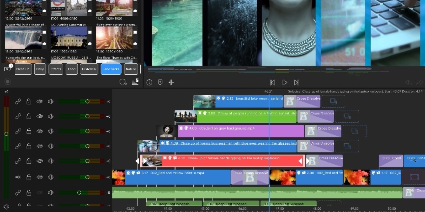Adjust the master volume slider knob
The width and height of the screenshot is (425, 212).
6,134
